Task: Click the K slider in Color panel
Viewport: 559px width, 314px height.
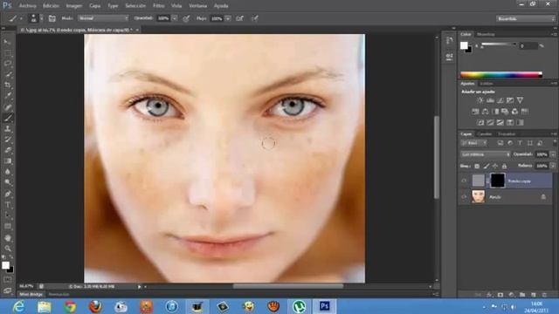Action: [x=499, y=44]
